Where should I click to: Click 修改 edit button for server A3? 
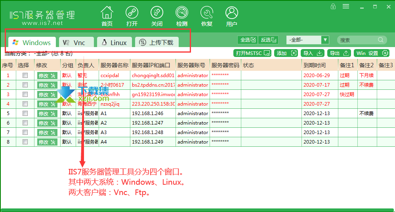point(47,132)
